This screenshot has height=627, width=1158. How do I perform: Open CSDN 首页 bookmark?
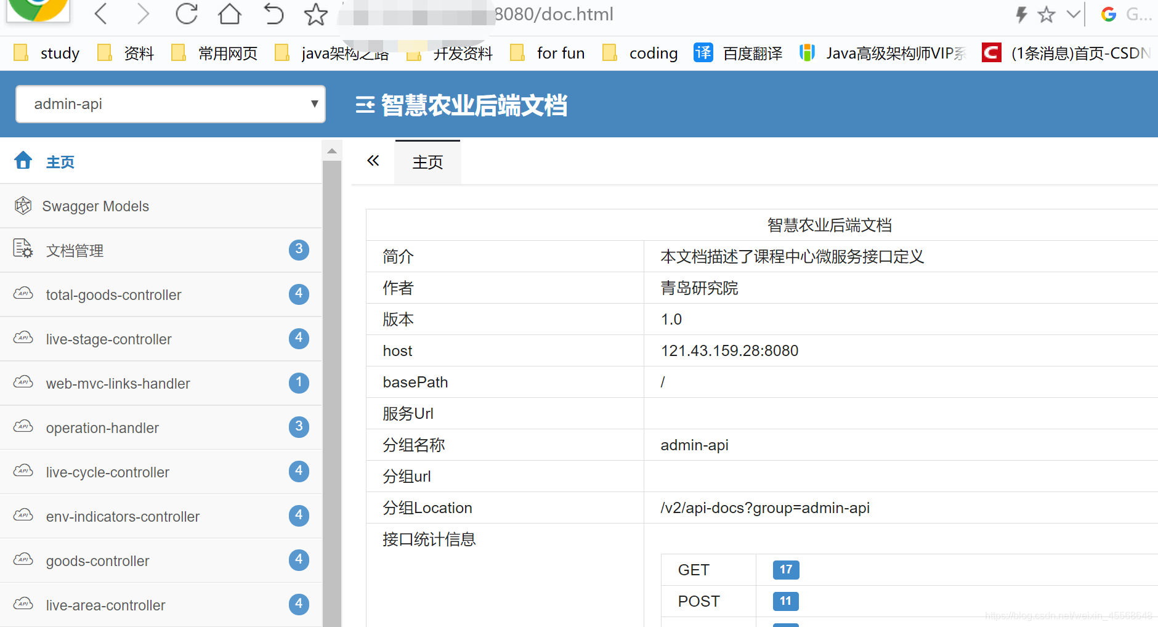pyautogui.click(x=1066, y=53)
